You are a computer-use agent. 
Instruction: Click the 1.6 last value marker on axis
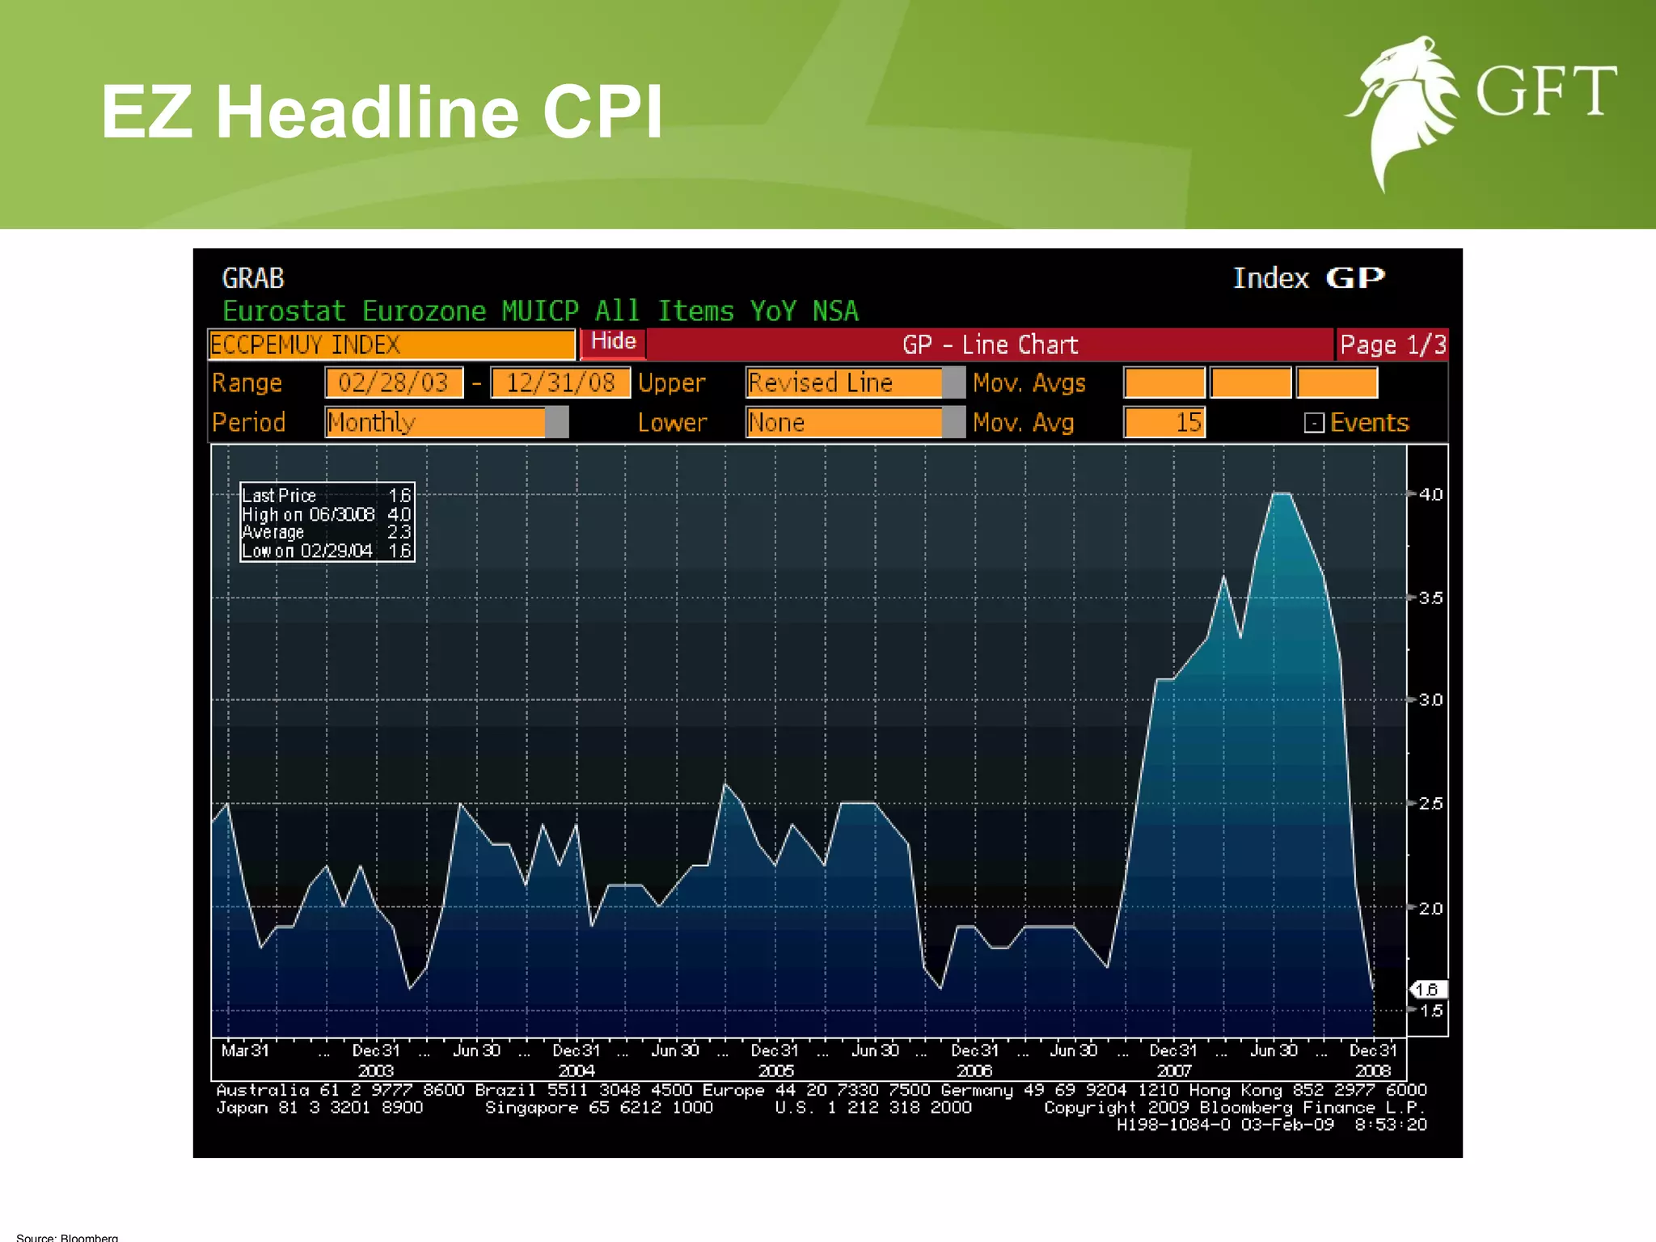click(1428, 990)
